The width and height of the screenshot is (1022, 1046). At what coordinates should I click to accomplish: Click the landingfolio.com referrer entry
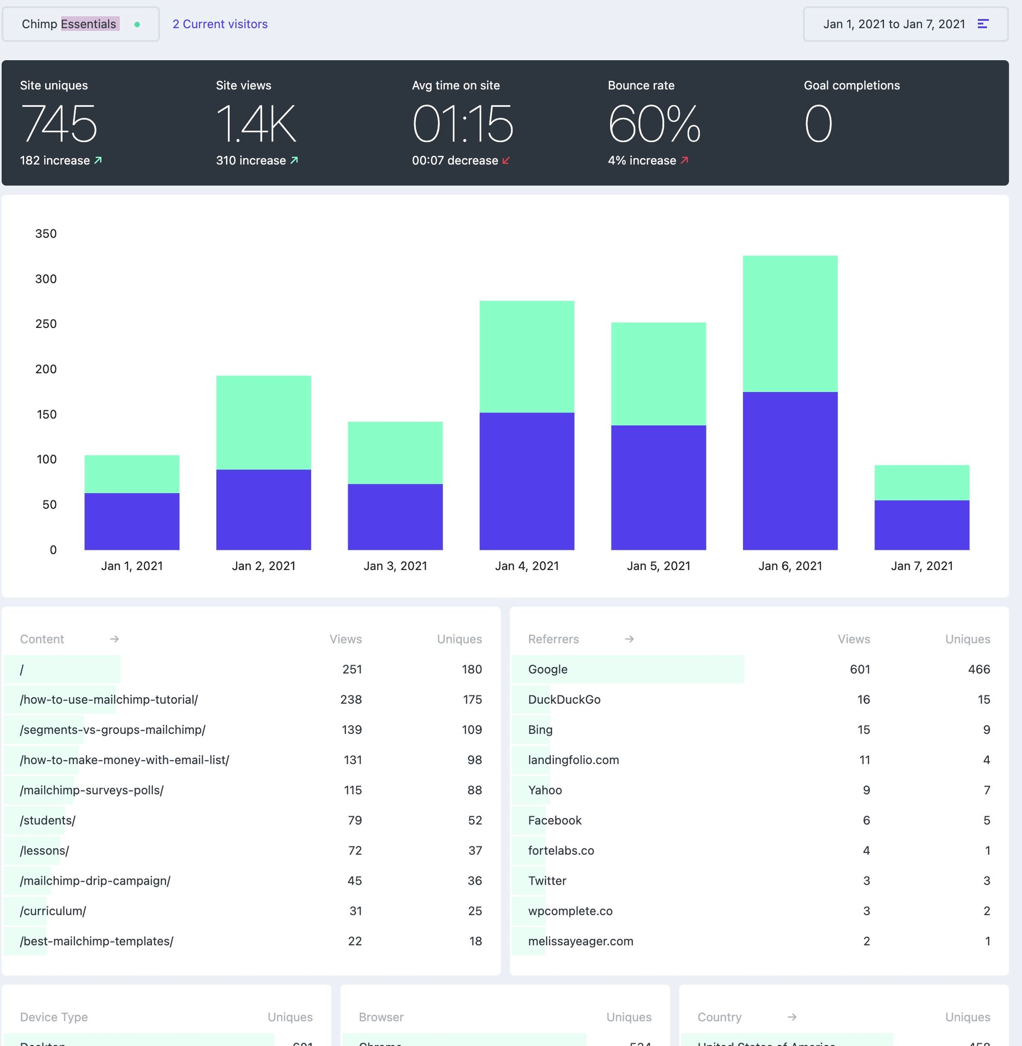coord(573,760)
